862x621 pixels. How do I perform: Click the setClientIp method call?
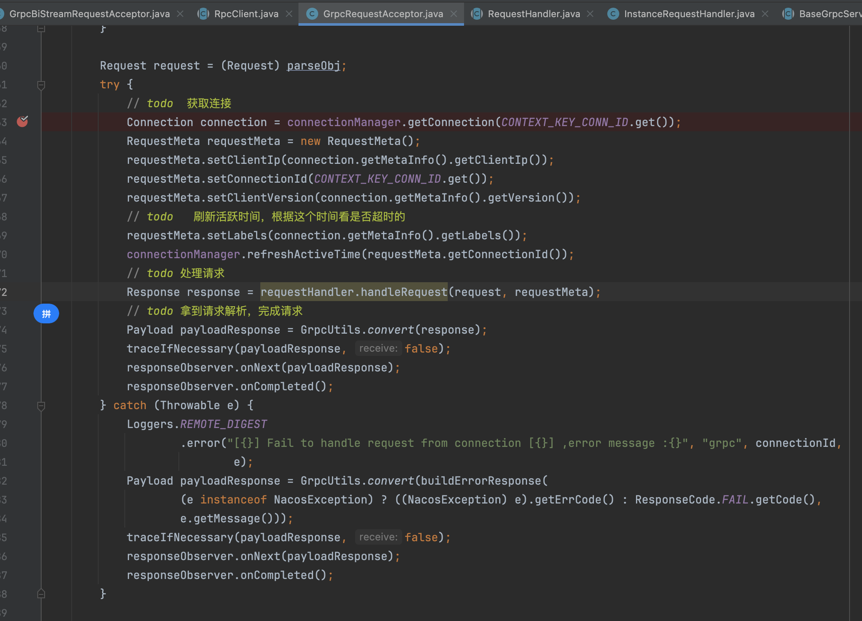coord(244,160)
